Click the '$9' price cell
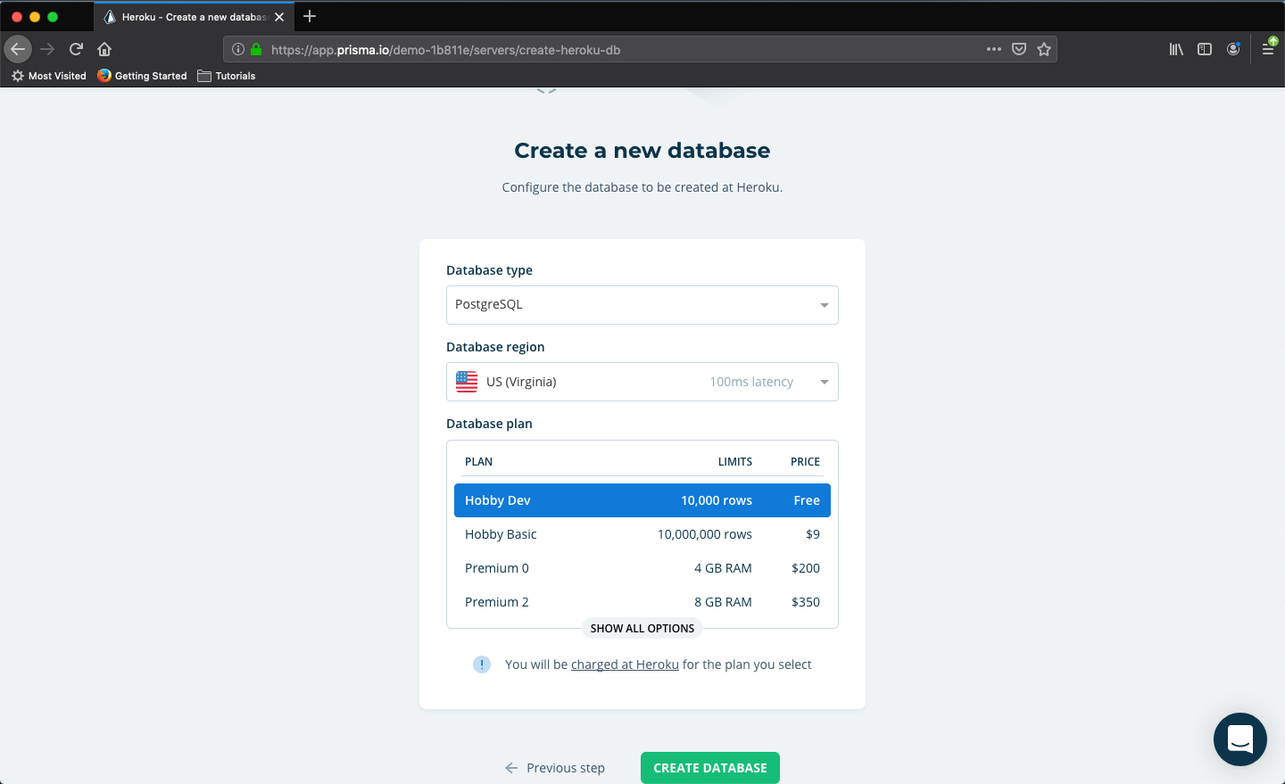1285x784 pixels. pyautogui.click(x=813, y=534)
